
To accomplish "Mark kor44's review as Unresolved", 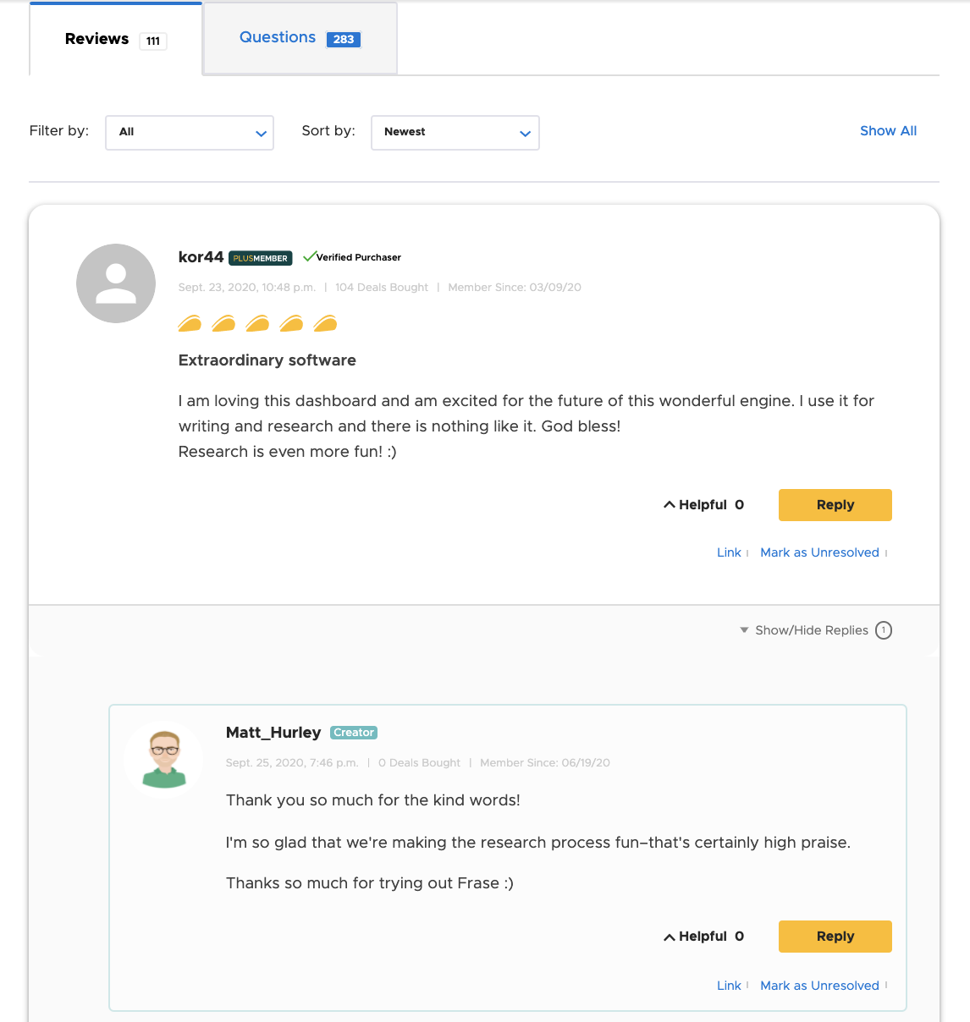I will 819,552.
